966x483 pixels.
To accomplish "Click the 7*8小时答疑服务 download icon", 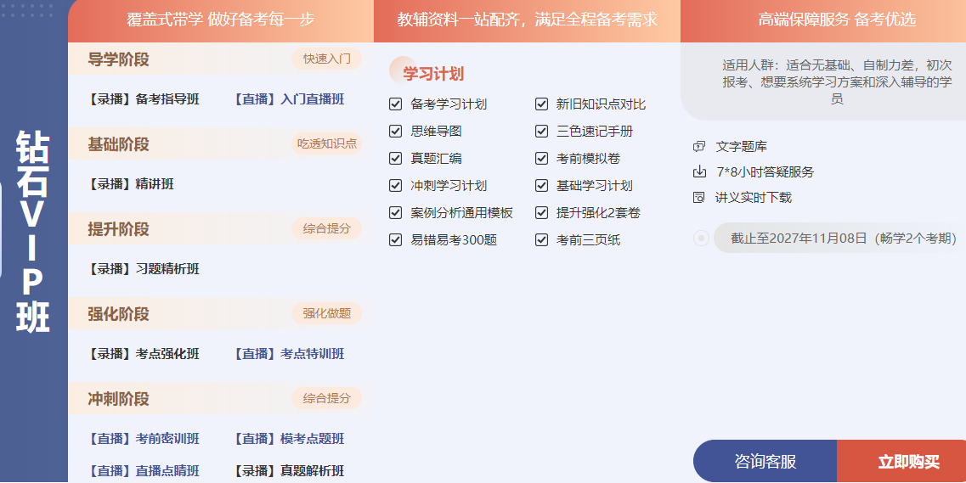I will 699,171.
